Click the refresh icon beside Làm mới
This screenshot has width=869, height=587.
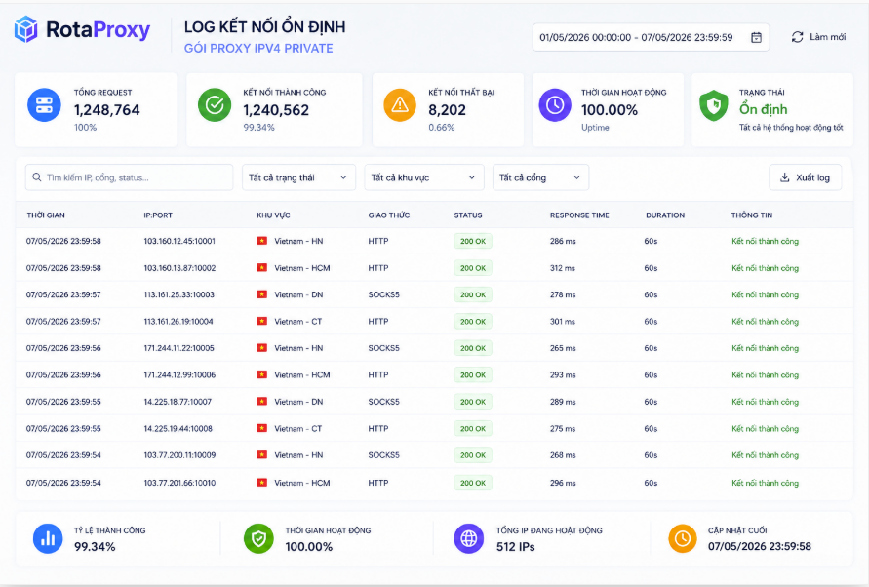pos(797,37)
